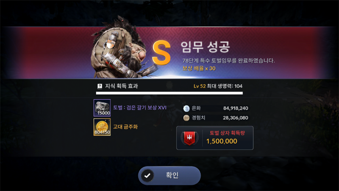Click the 확인 confirm button
This screenshot has width=339, height=191.
169,175
